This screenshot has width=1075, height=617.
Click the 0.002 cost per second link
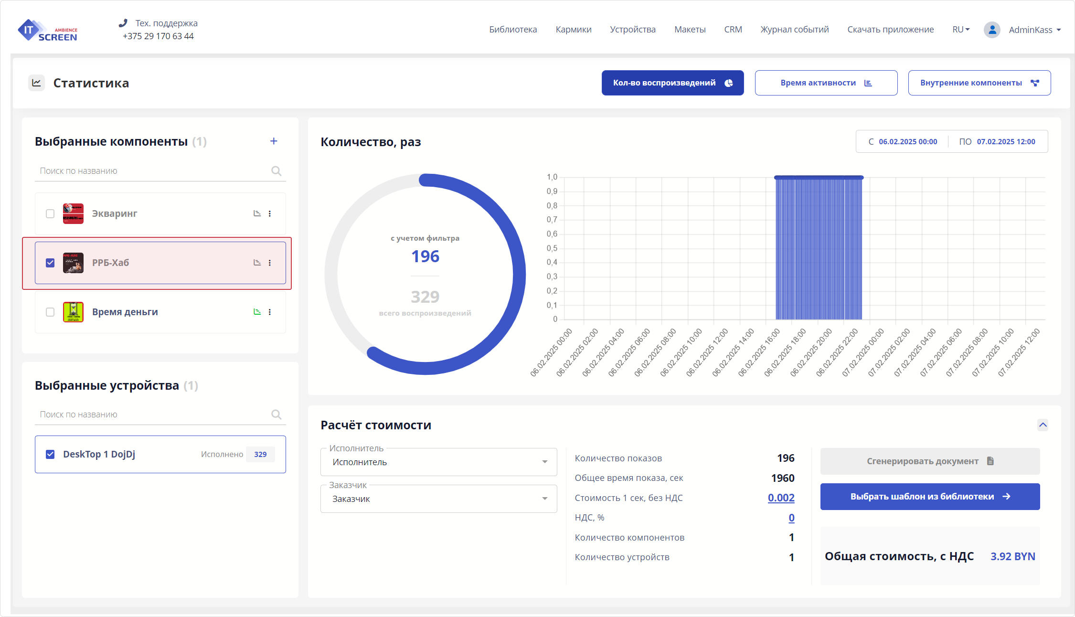point(781,498)
